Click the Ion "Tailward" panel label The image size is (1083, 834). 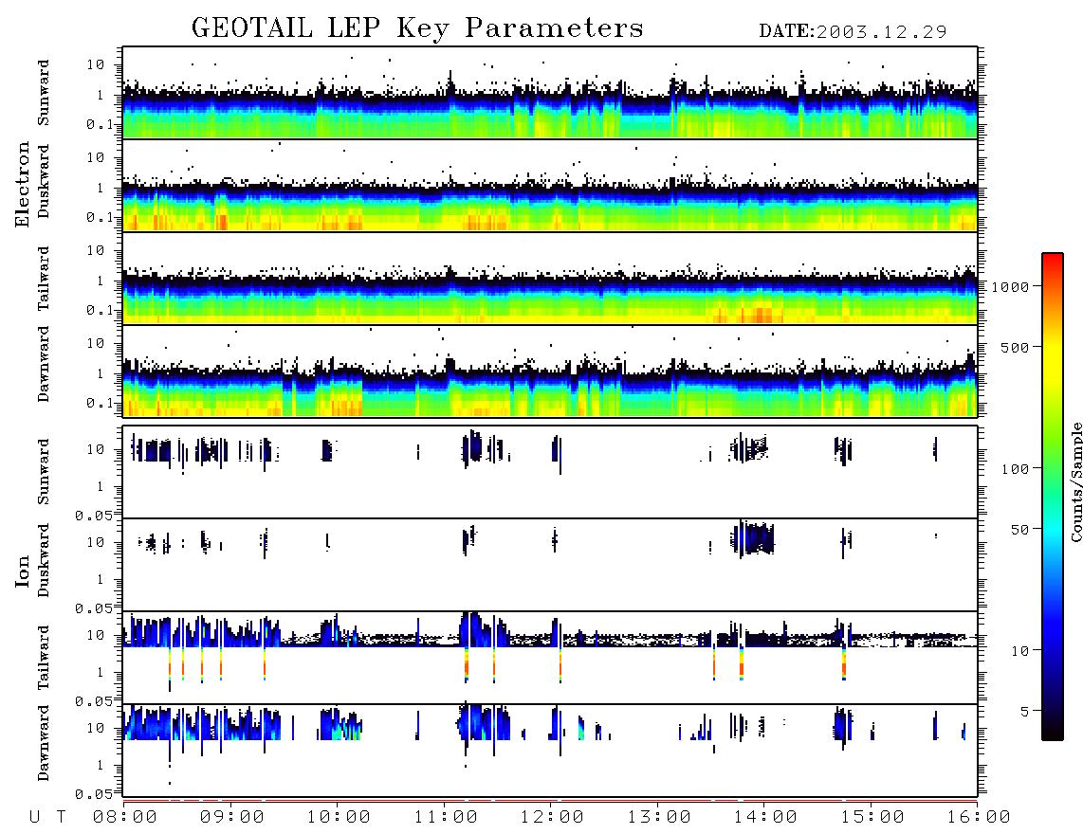[44, 657]
